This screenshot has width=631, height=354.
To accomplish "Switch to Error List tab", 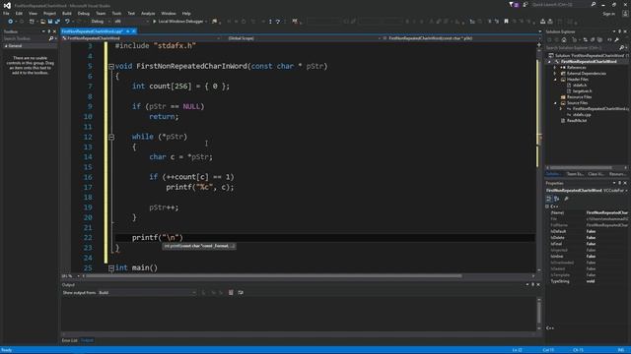I will tap(69, 340).
